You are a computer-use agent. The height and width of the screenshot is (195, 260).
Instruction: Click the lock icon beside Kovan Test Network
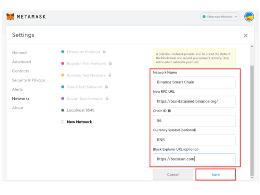coord(107,98)
